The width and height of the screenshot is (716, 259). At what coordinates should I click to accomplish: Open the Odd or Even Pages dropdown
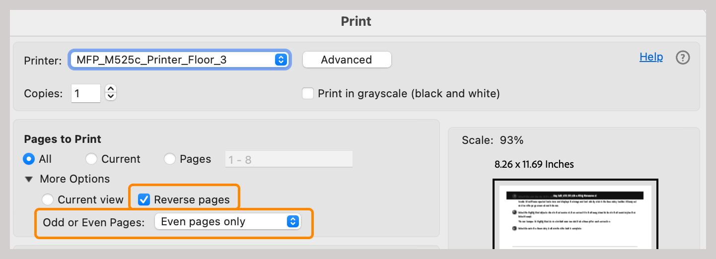[x=227, y=222]
